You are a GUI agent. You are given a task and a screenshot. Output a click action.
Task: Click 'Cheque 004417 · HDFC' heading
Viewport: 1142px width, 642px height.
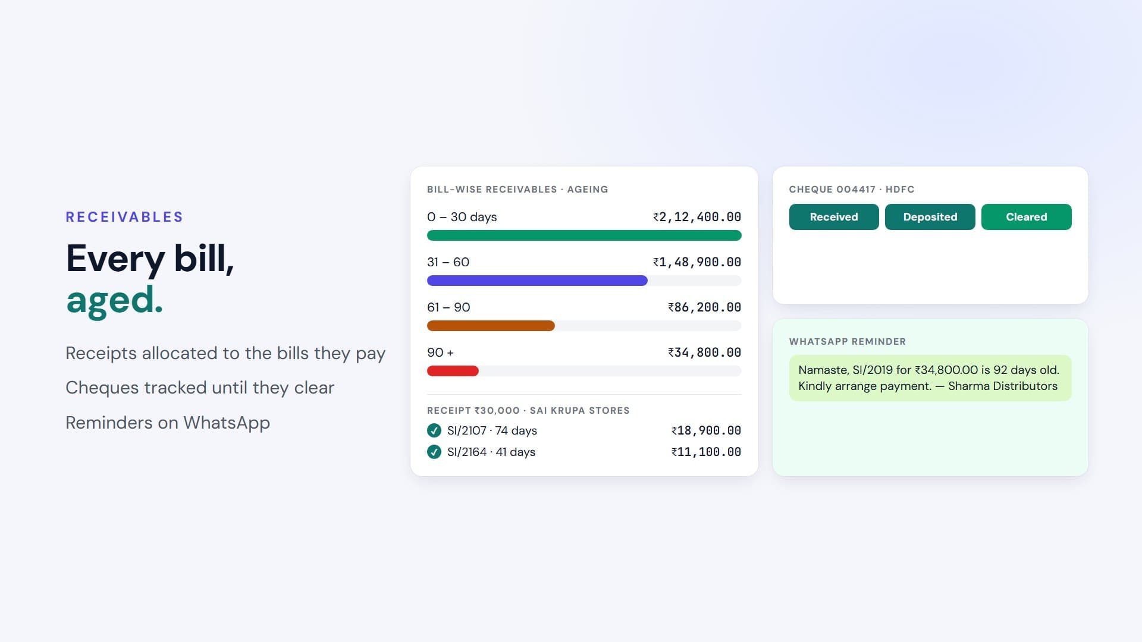point(852,190)
